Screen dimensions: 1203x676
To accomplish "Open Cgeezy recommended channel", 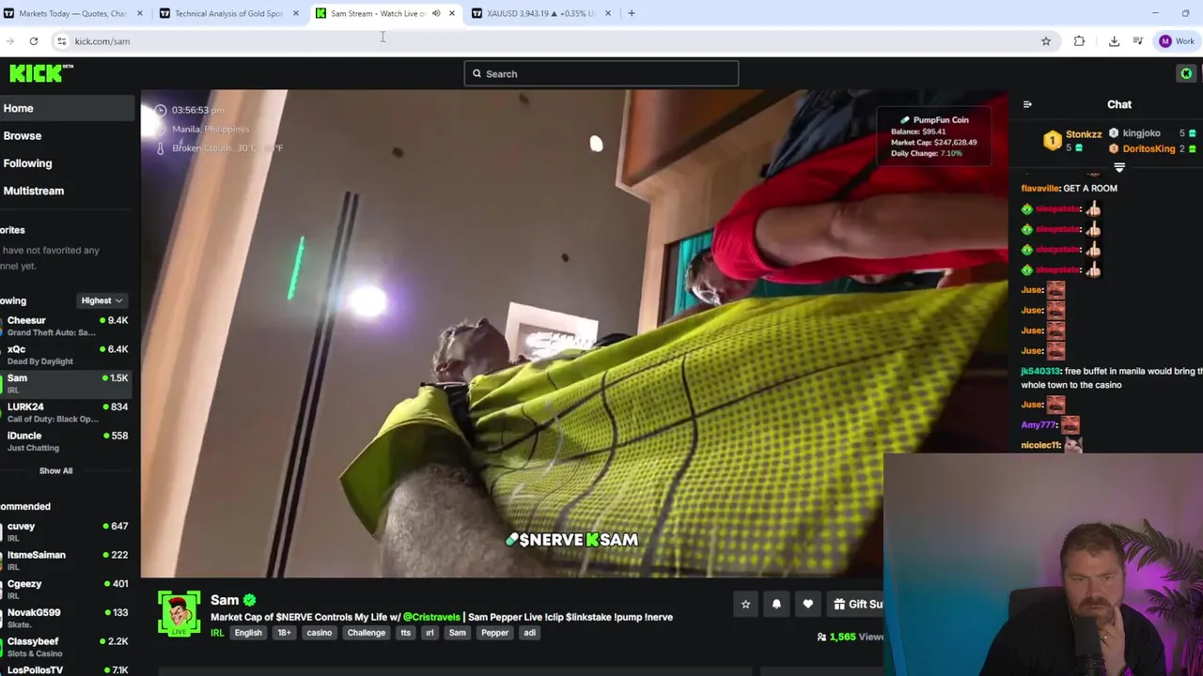I will coord(66,590).
